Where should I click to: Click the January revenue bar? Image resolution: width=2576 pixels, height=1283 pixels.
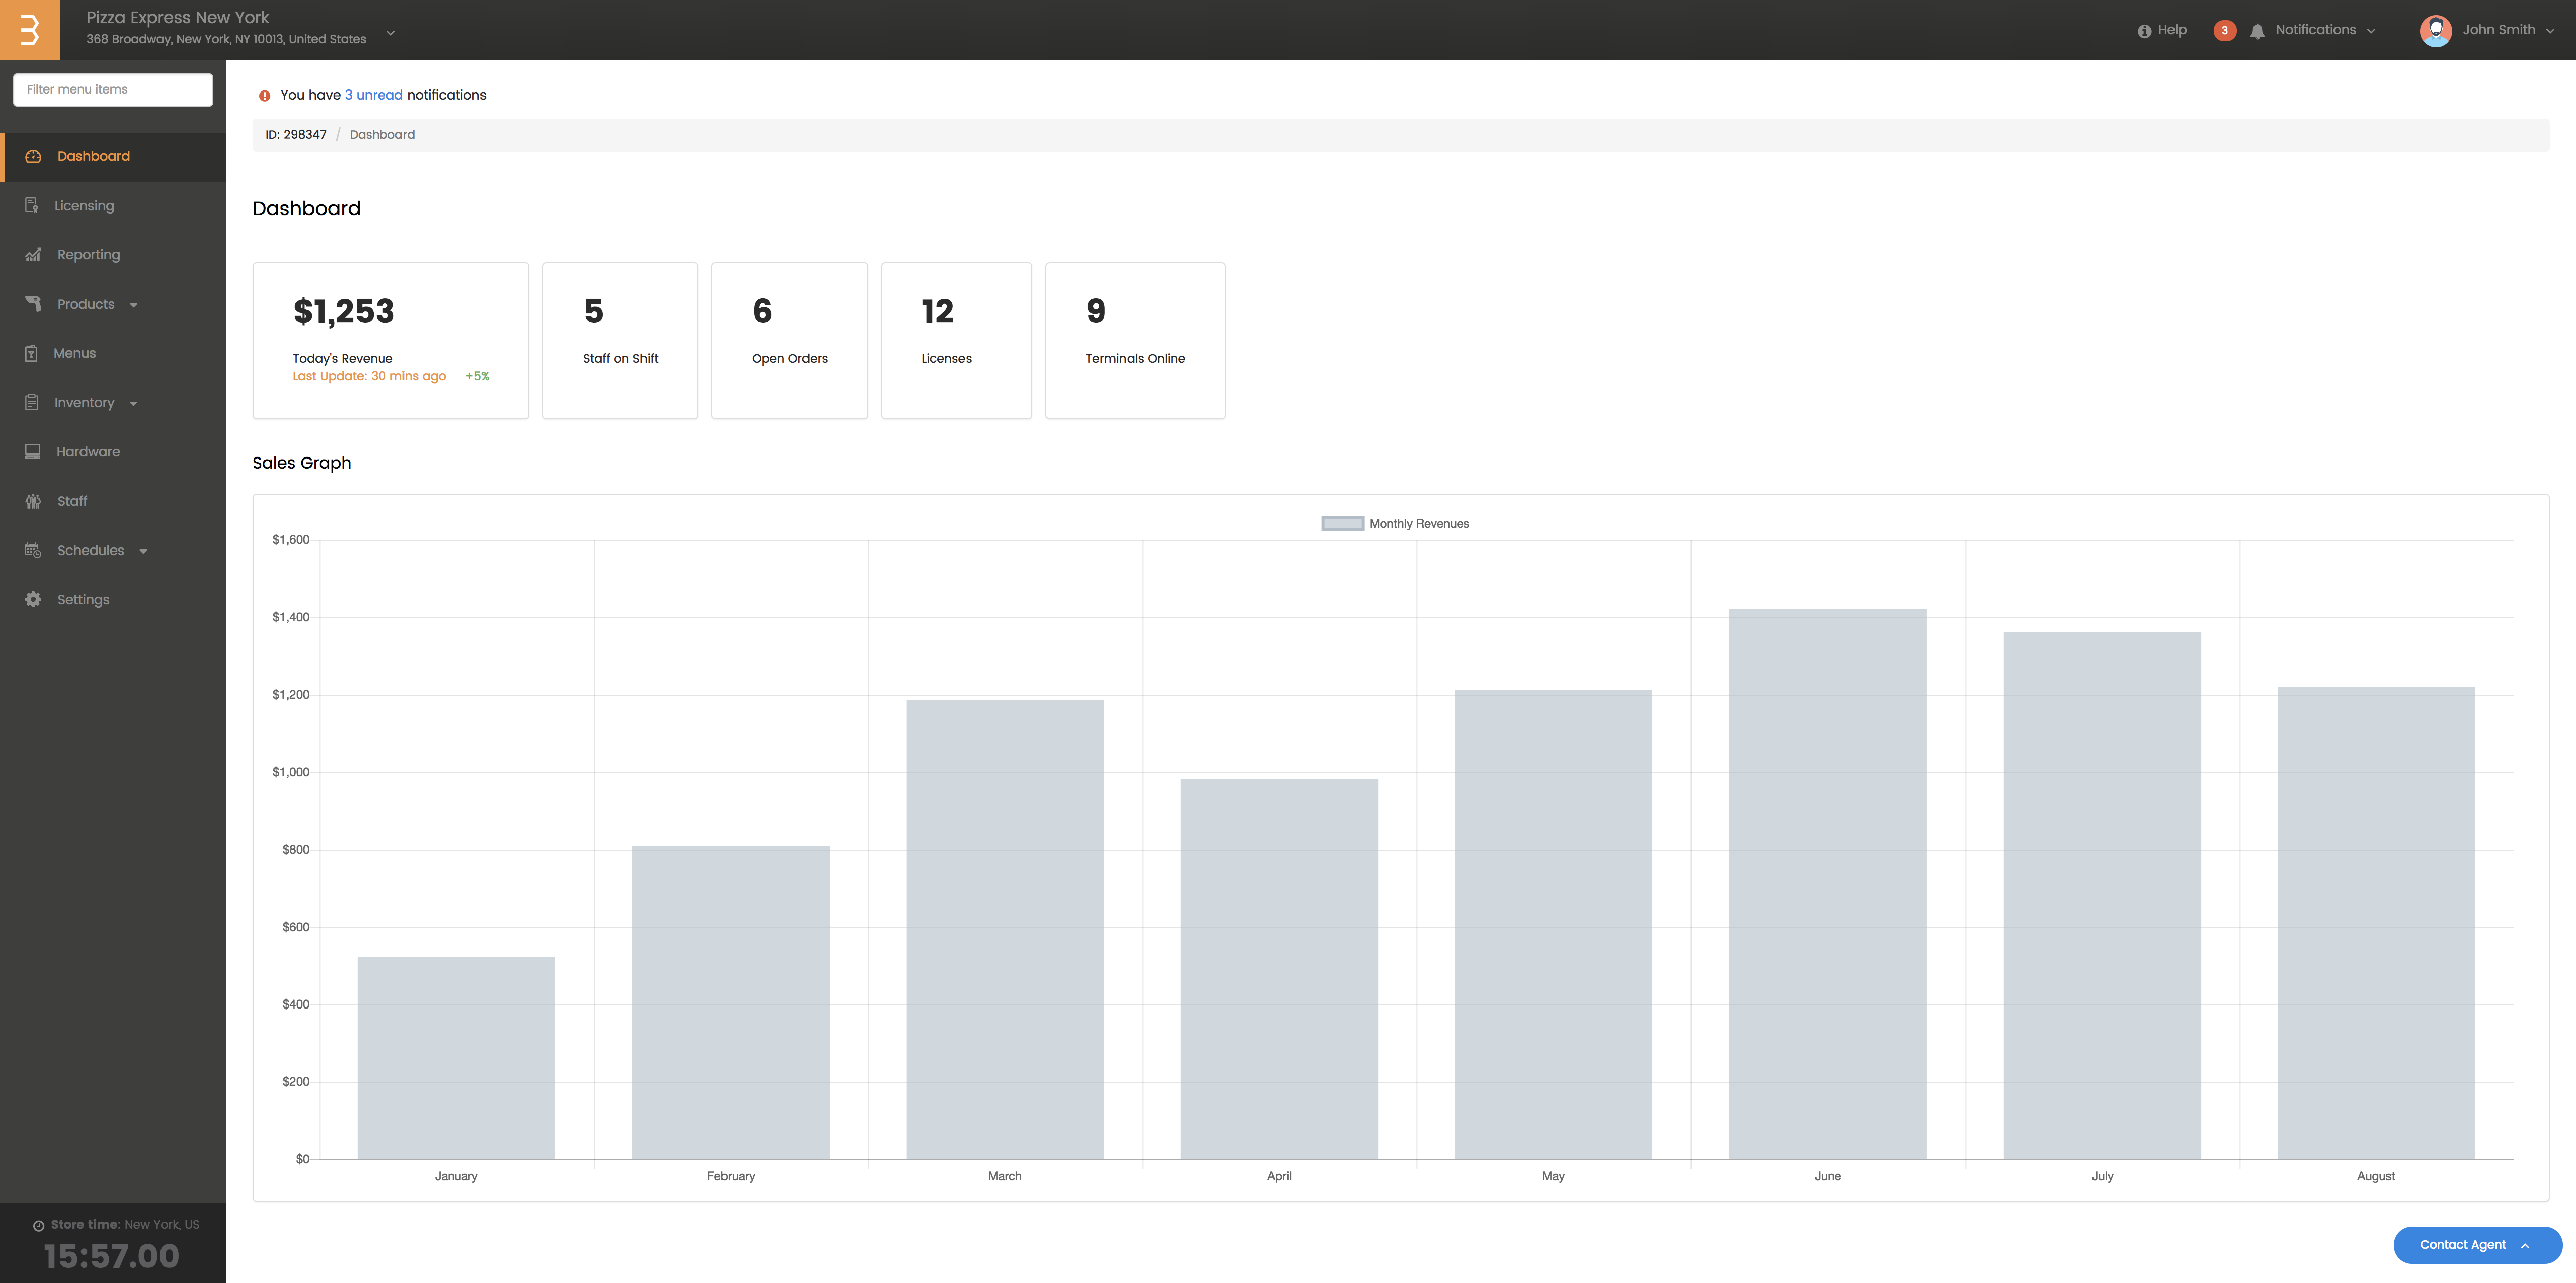(x=456, y=1058)
